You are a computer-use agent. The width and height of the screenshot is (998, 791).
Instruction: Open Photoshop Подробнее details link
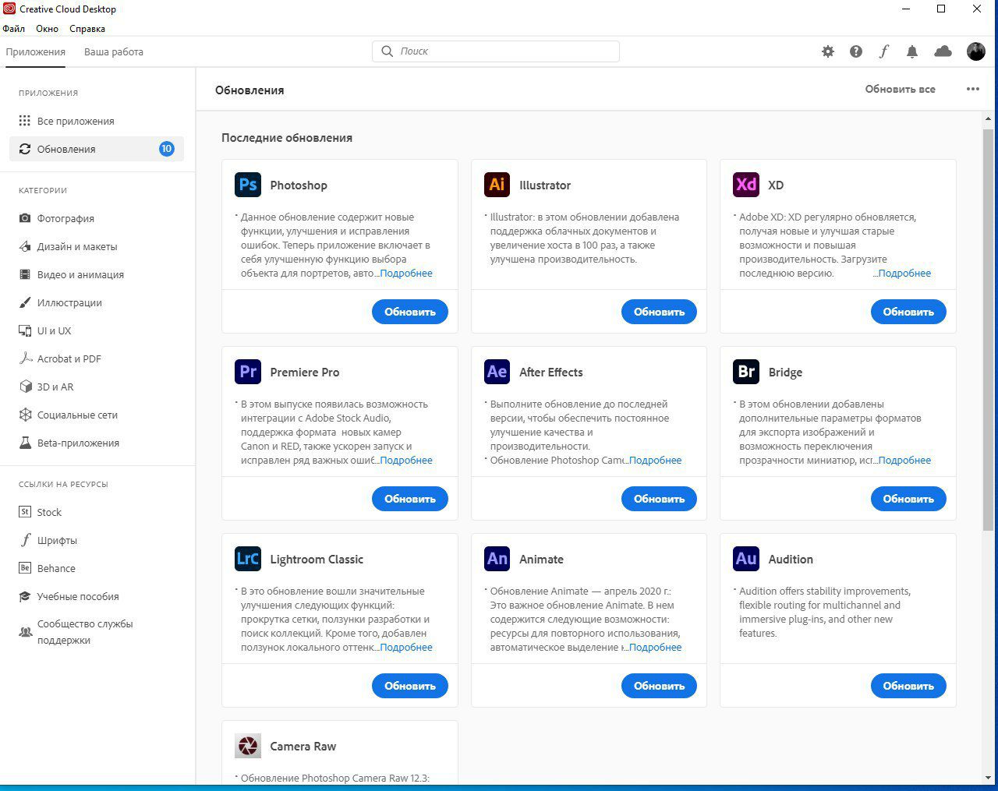click(x=406, y=274)
